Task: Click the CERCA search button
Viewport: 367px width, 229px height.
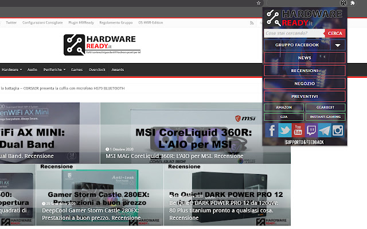Action: pyautogui.click(x=335, y=33)
